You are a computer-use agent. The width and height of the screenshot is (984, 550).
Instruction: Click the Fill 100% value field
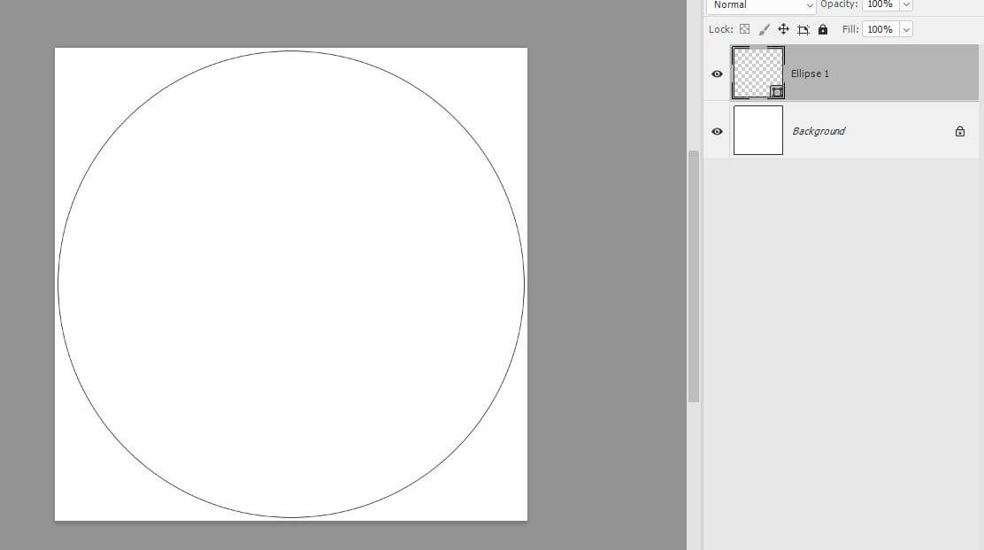[x=880, y=29]
